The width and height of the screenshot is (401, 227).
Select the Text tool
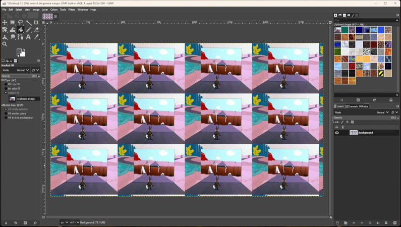pyautogui.click(x=29, y=37)
